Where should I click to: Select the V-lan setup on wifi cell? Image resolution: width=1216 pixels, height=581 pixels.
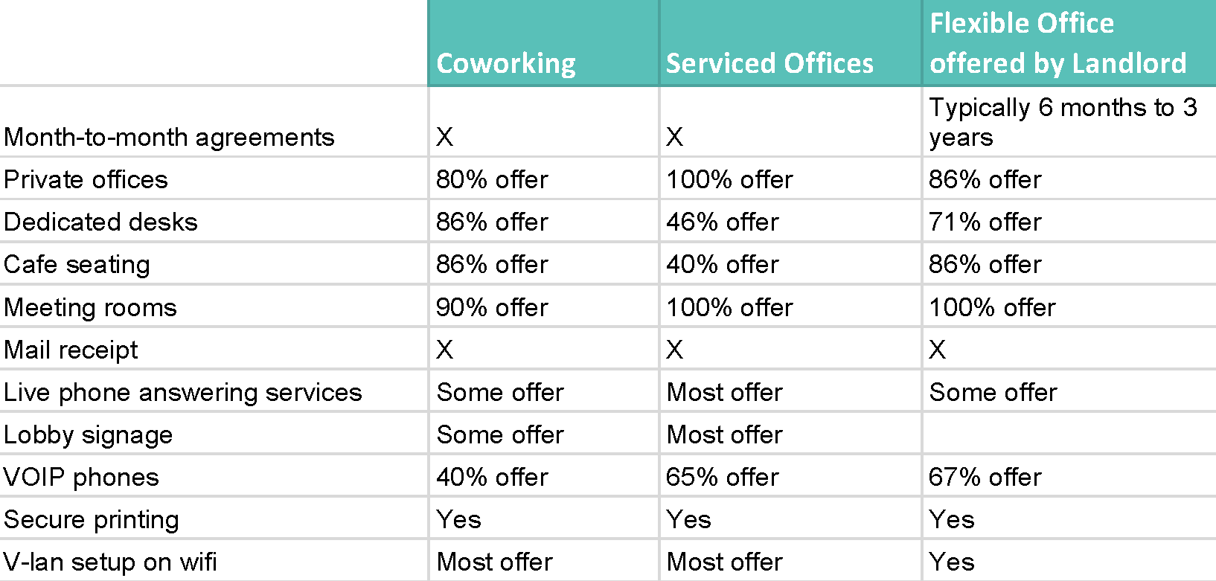click(214, 561)
